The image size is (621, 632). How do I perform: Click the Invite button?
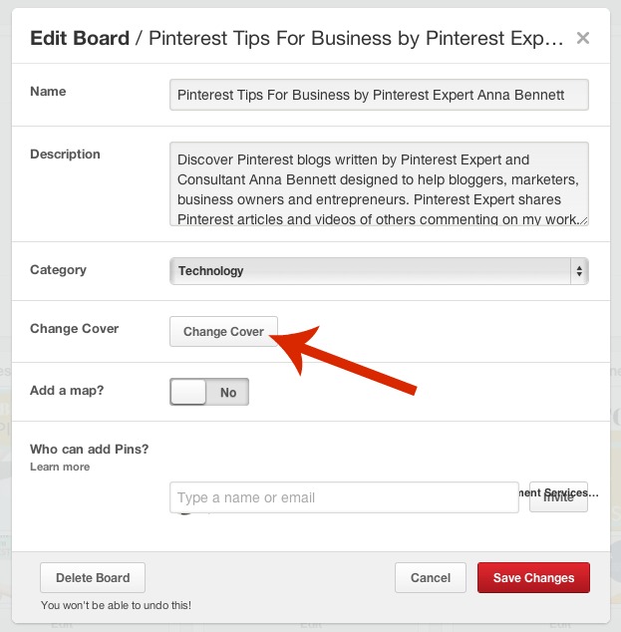pyautogui.click(x=558, y=497)
